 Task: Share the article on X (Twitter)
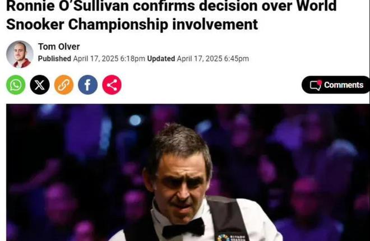[x=40, y=85]
